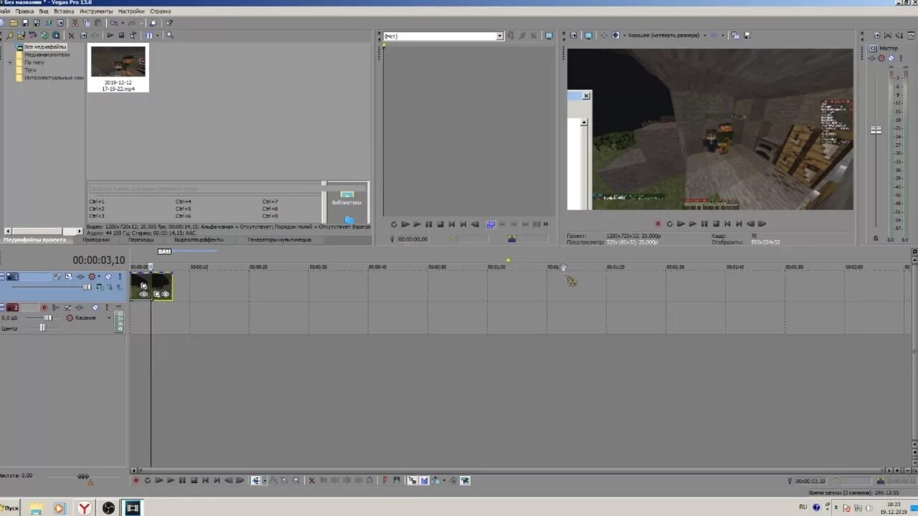918x516 pixels.
Task: Select the Медианакопители folder
Action: pos(47,54)
